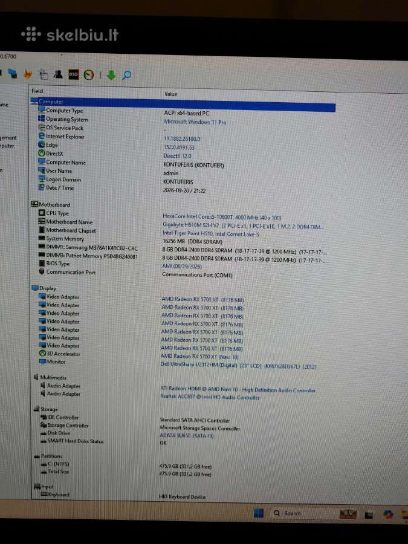
Task: Select the IDE Controller row
Action: 62,417
